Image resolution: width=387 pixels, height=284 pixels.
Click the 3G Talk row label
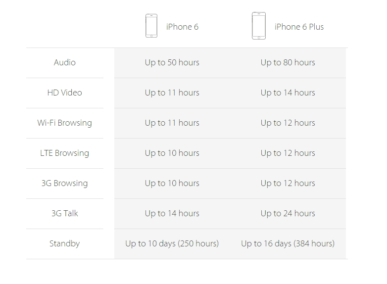coord(65,213)
